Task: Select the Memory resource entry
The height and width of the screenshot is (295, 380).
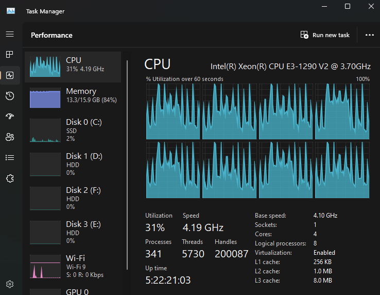Action: click(x=73, y=97)
